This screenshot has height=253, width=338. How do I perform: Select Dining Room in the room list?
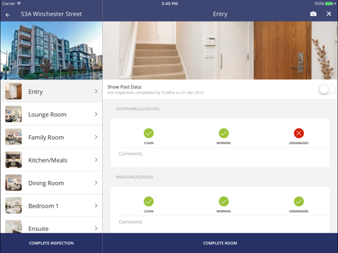pyautogui.click(x=51, y=183)
